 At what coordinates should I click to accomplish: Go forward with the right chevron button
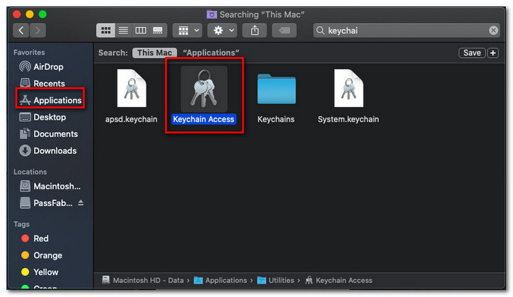(x=38, y=30)
